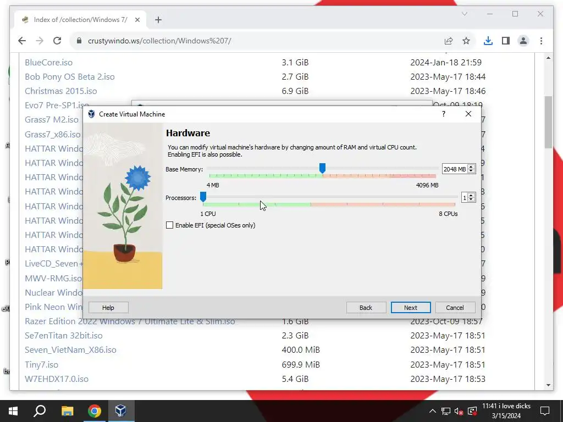Click 3.1 GiB size of BlueCore.iso
Viewport: 563px width, 422px height.
pyautogui.click(x=295, y=63)
